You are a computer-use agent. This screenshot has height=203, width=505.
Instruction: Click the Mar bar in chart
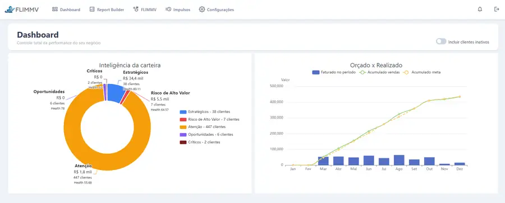click(323, 161)
